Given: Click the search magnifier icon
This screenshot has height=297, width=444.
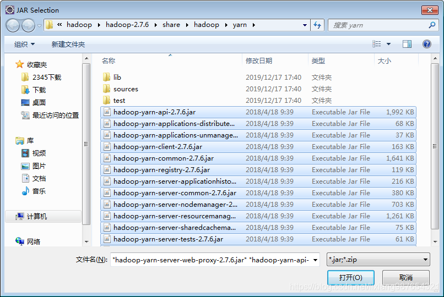Looking at the screenshot, I should (x=432, y=25).
